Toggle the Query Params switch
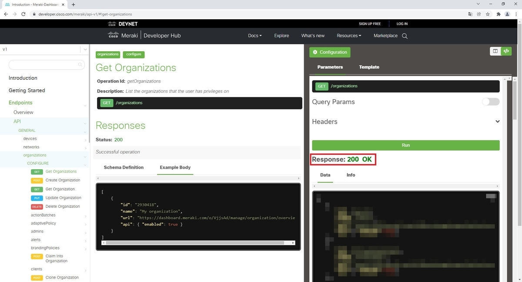 click(x=490, y=102)
